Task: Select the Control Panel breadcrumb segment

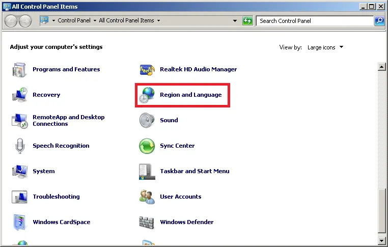Action: click(x=74, y=20)
